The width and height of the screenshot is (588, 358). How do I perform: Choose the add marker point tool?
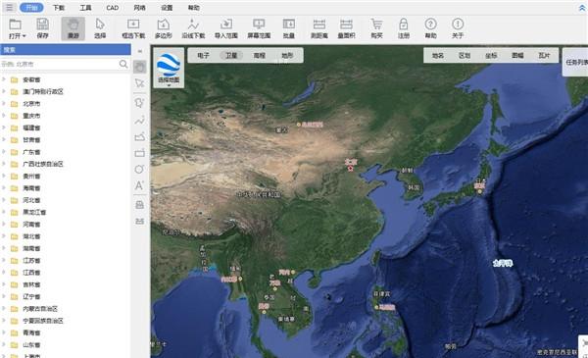pos(139,102)
